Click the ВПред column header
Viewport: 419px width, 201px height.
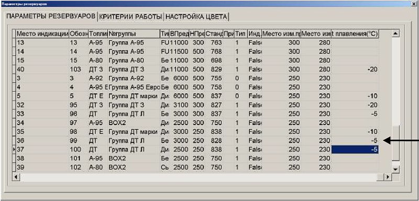[179, 33]
